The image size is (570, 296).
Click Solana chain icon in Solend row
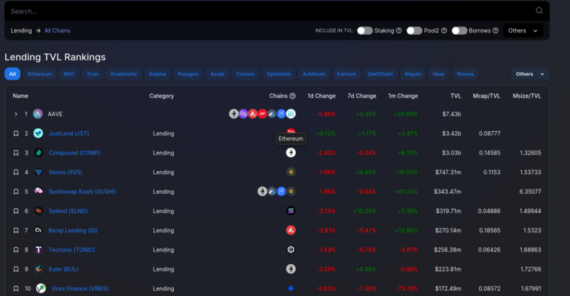[x=291, y=211]
